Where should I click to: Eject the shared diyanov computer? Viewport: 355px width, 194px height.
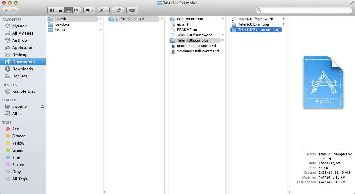[x=42, y=106]
